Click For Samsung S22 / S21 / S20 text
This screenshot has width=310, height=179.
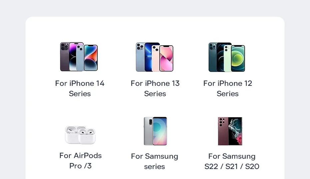232,161
